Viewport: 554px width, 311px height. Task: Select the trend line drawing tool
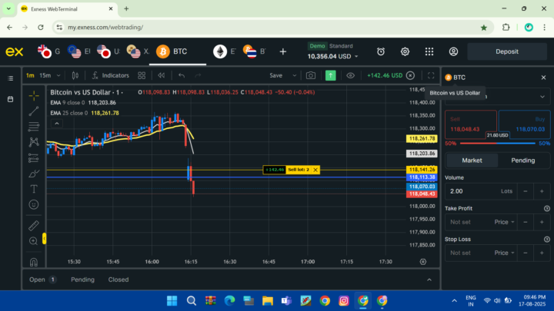34,111
